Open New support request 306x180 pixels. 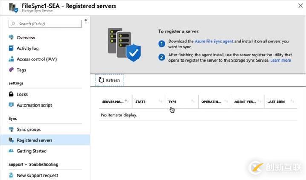pyautogui.click(x=37, y=175)
